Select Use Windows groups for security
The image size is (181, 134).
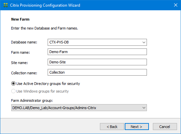pyautogui.click(x=40, y=91)
